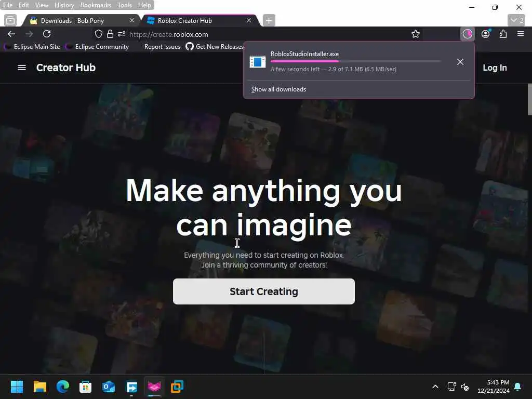
Task: Open the notifications bell icon
Action: [x=518, y=387]
